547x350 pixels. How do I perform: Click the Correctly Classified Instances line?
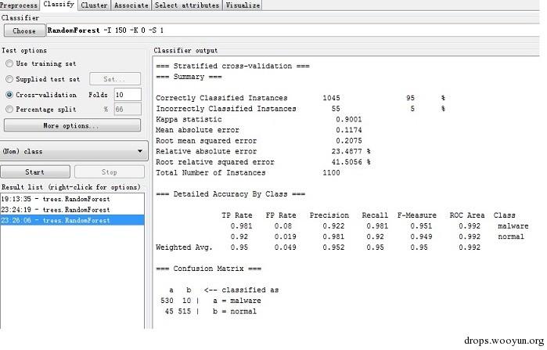[x=300, y=98]
